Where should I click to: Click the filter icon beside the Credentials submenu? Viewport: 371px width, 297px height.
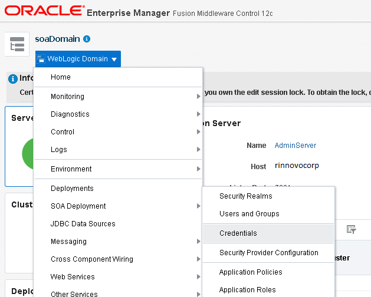(x=352, y=229)
